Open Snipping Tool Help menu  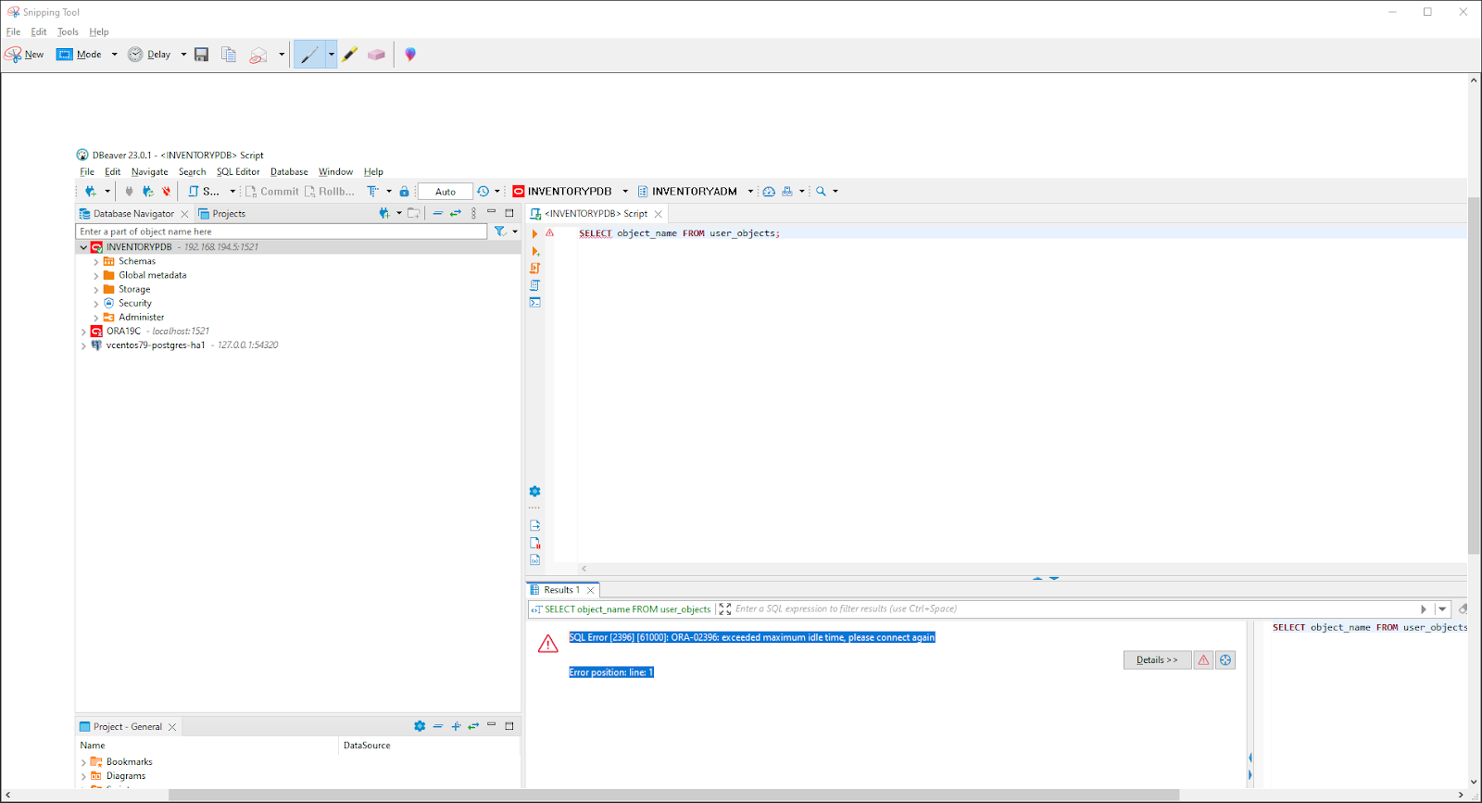coord(99,31)
